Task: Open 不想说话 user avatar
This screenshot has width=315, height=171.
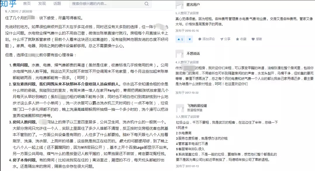Action: pyautogui.click(x=180, y=54)
